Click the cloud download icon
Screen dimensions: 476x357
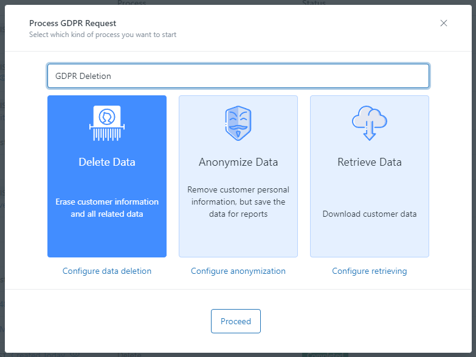pyautogui.click(x=370, y=123)
